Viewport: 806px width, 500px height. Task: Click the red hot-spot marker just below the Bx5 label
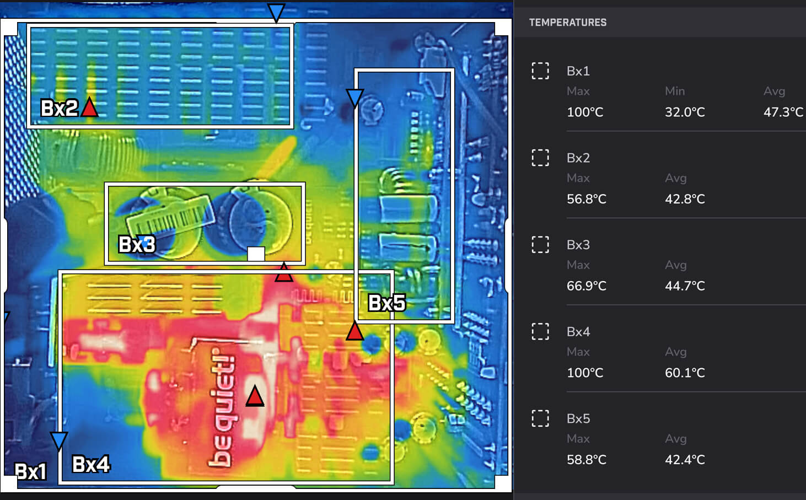[354, 331]
